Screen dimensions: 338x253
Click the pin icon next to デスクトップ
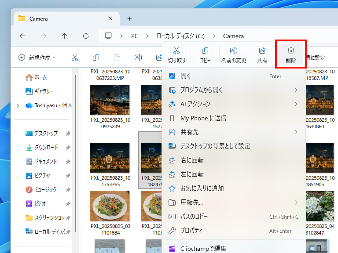pos(68,134)
